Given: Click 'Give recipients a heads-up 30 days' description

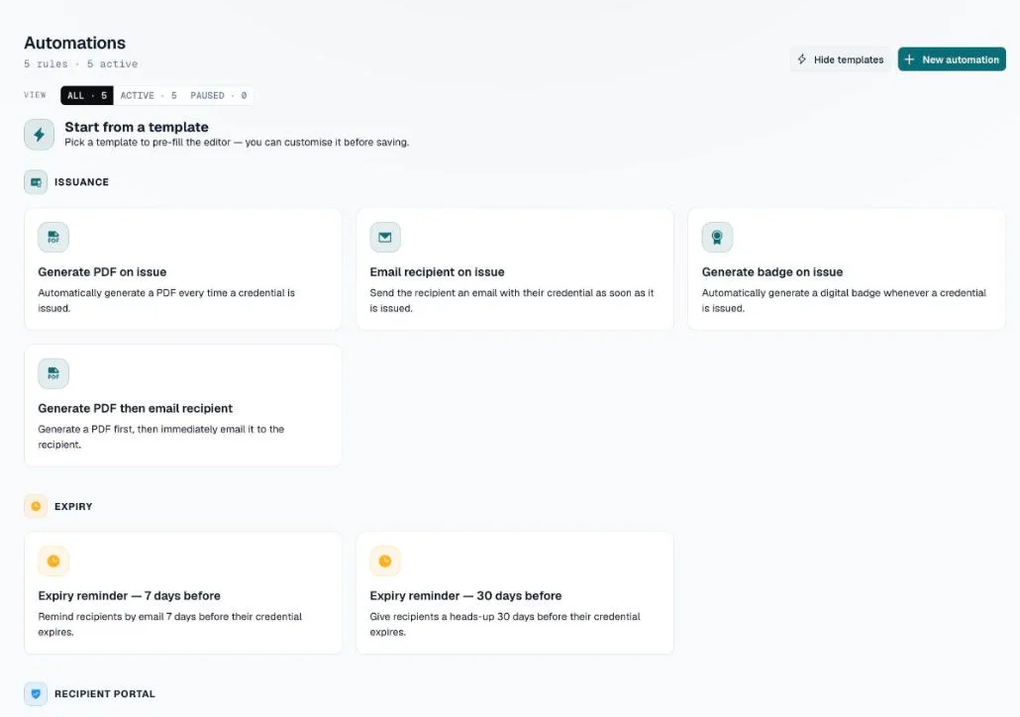Looking at the screenshot, I should 505,624.
